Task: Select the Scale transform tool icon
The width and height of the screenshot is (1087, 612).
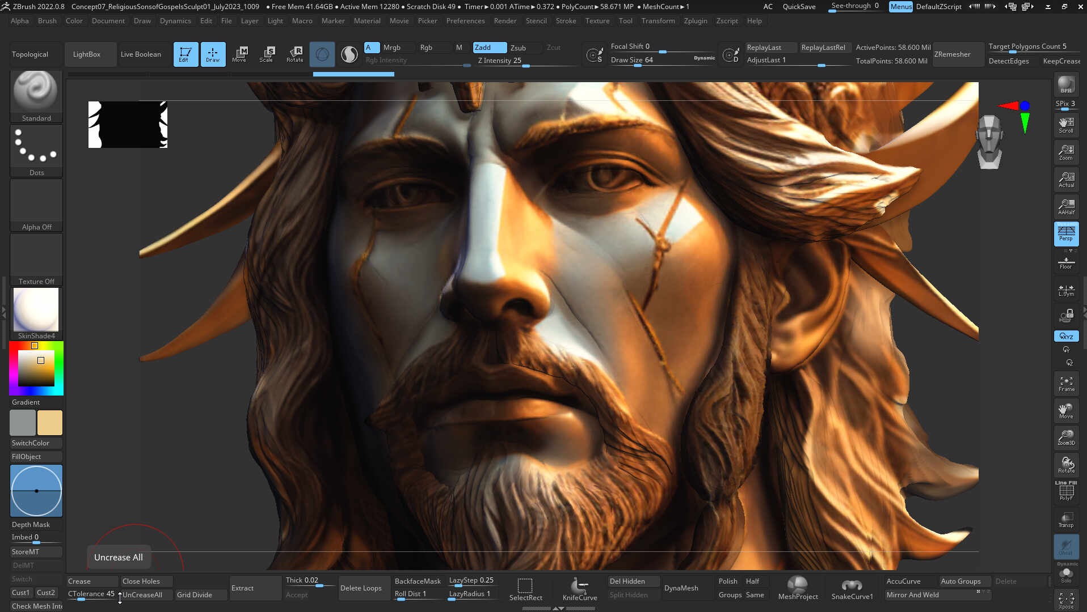Action: (267, 54)
